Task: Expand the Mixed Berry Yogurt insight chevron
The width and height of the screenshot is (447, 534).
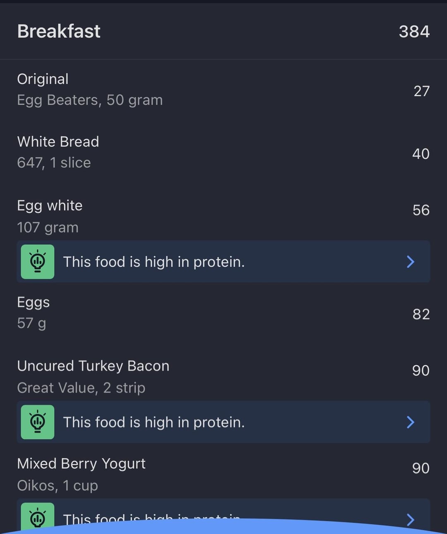Action: (410, 519)
